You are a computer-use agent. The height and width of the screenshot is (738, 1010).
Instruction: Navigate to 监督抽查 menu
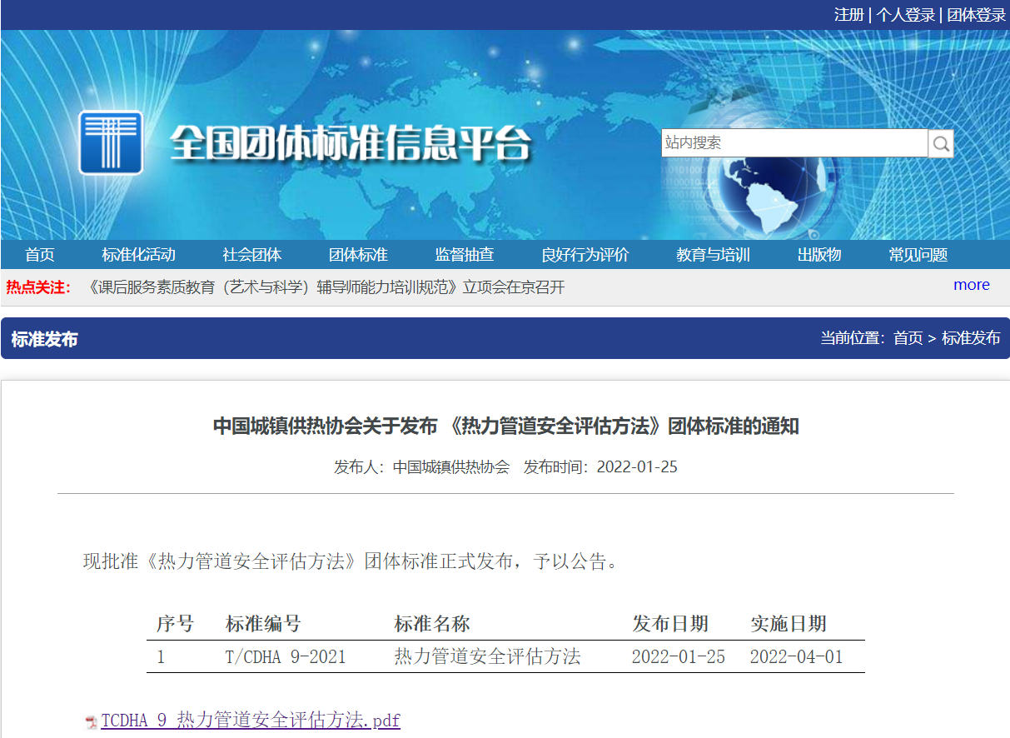click(x=464, y=255)
